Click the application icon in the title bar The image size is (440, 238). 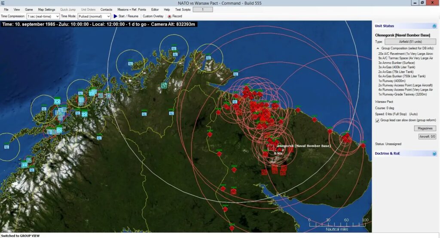click(3, 3)
